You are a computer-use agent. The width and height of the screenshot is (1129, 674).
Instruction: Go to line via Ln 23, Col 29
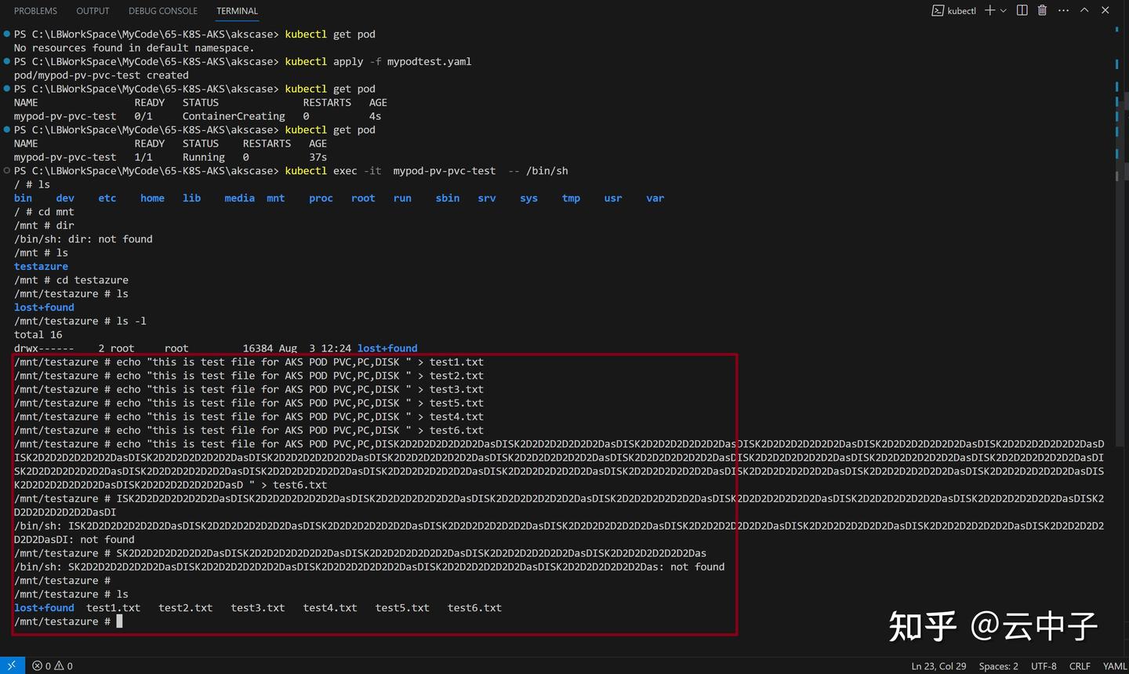pos(938,665)
